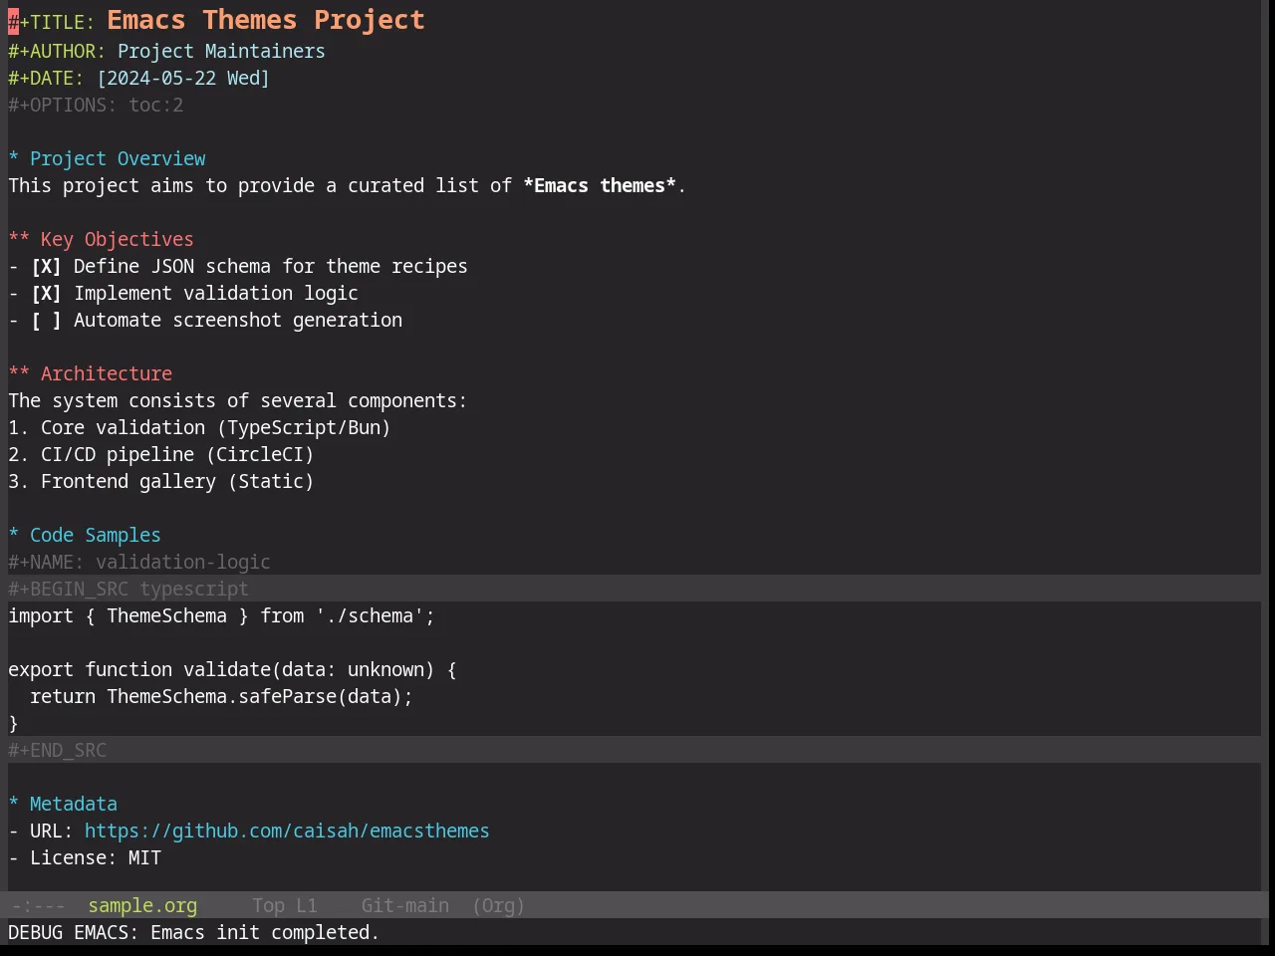The width and height of the screenshot is (1275, 956).
Task: Click the 'URL:' label in Metadata
Action: pyautogui.click(x=52, y=832)
